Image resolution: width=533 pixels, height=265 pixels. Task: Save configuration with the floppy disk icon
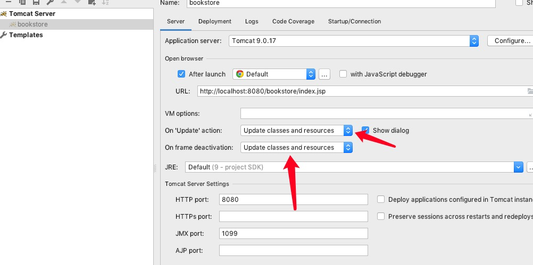click(x=36, y=2)
